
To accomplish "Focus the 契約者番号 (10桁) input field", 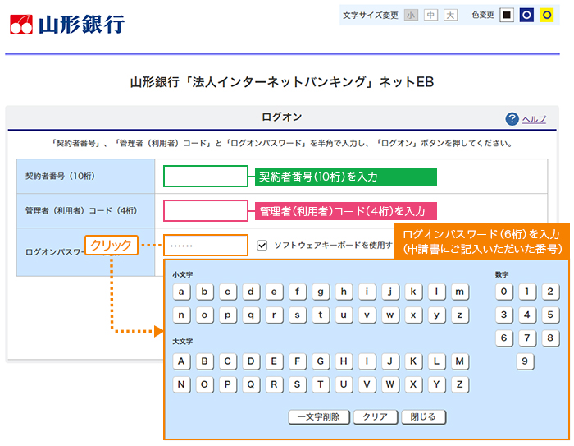I will pos(206,176).
